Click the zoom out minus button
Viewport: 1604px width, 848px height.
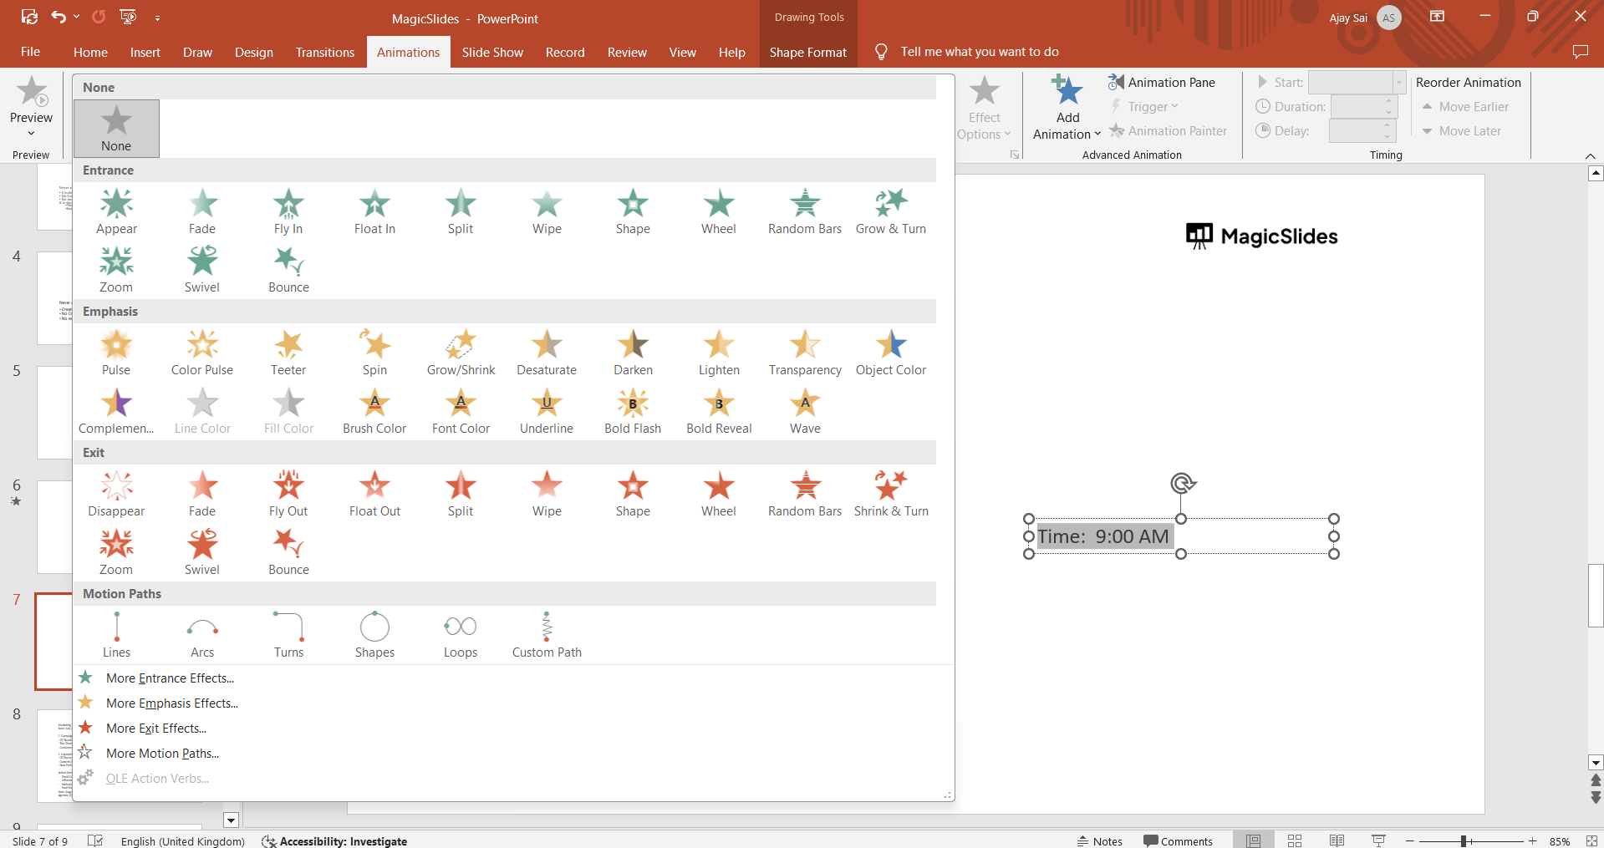pyautogui.click(x=1409, y=841)
